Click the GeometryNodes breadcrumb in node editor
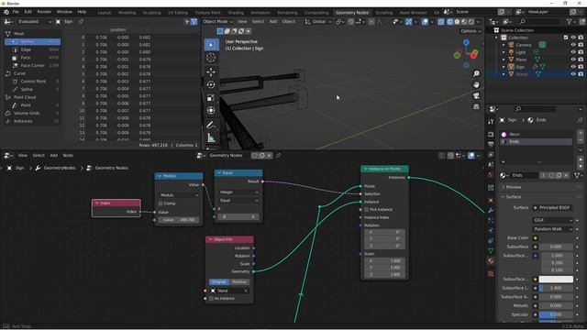 pos(60,168)
